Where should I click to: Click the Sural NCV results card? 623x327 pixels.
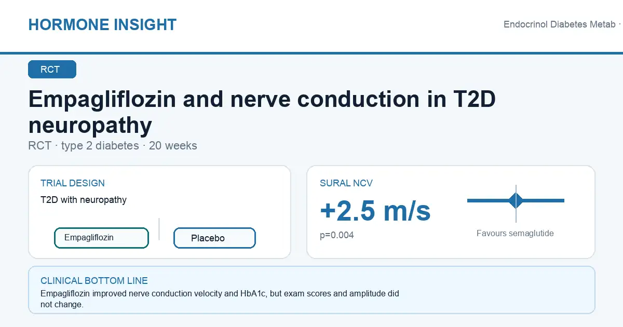(x=451, y=212)
